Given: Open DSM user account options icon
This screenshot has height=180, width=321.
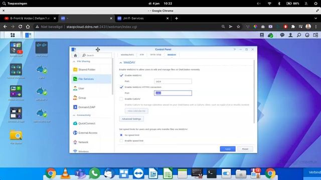Looking at the screenshot, I should tap(290, 35).
